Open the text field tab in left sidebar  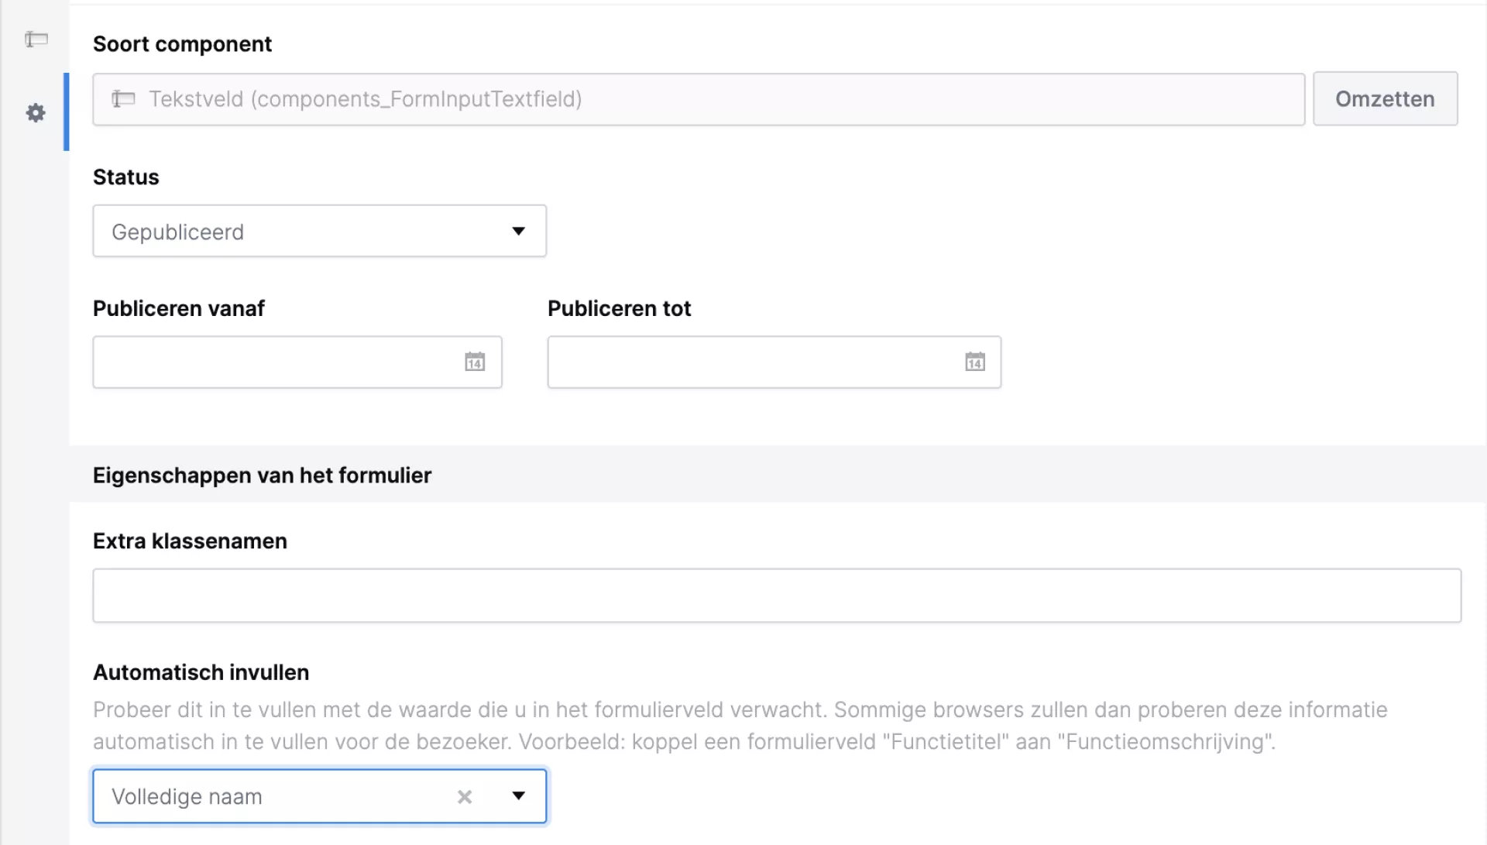pos(36,40)
